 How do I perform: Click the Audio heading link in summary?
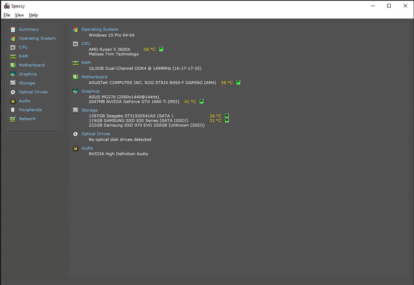point(87,148)
